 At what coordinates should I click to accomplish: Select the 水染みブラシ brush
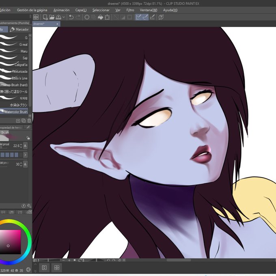(x=14, y=105)
